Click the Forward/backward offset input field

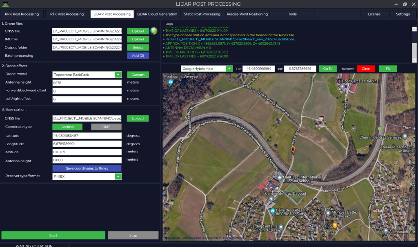click(87, 91)
